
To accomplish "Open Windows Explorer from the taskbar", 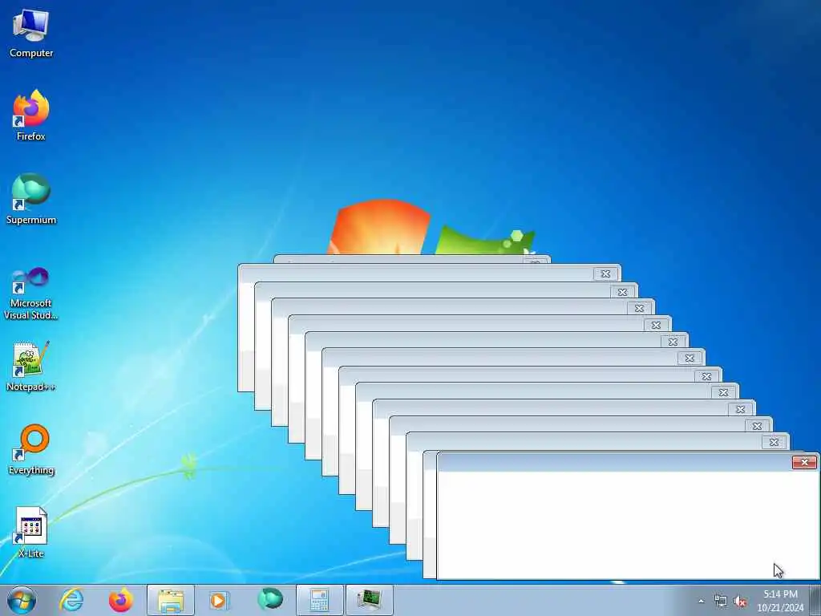I will (170, 600).
